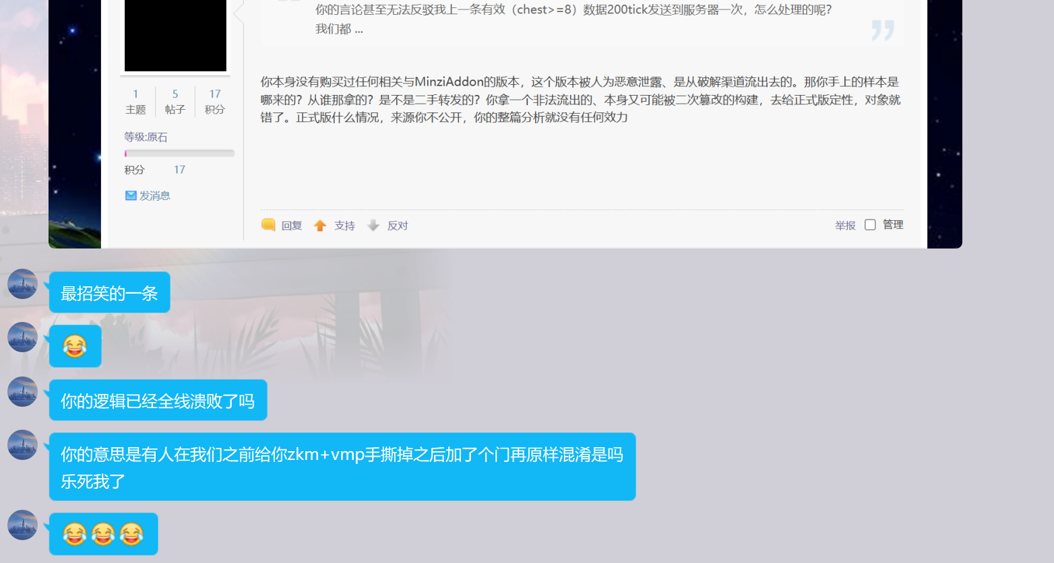Click the 积分 count 17 under avatar
The height and width of the screenshot is (563, 1054).
tap(215, 94)
